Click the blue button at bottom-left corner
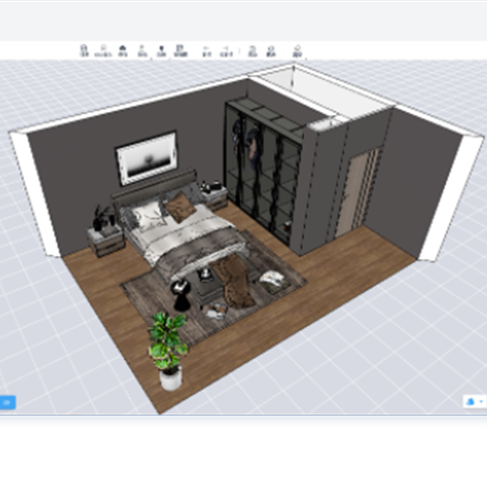This screenshot has width=487, height=487. [7, 402]
